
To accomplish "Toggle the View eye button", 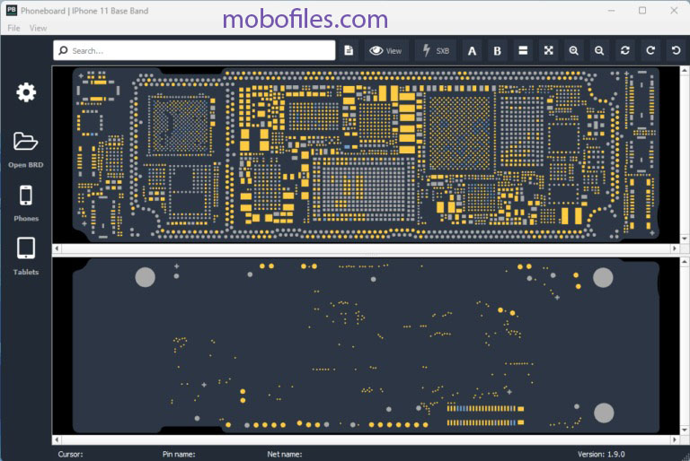I will pos(386,50).
